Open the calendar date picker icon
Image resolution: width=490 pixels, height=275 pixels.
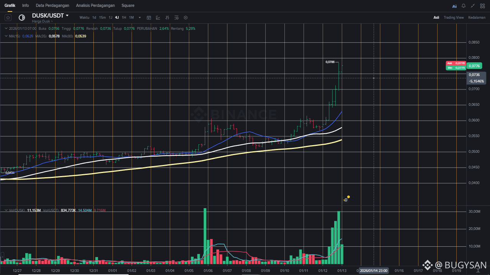(x=149, y=18)
